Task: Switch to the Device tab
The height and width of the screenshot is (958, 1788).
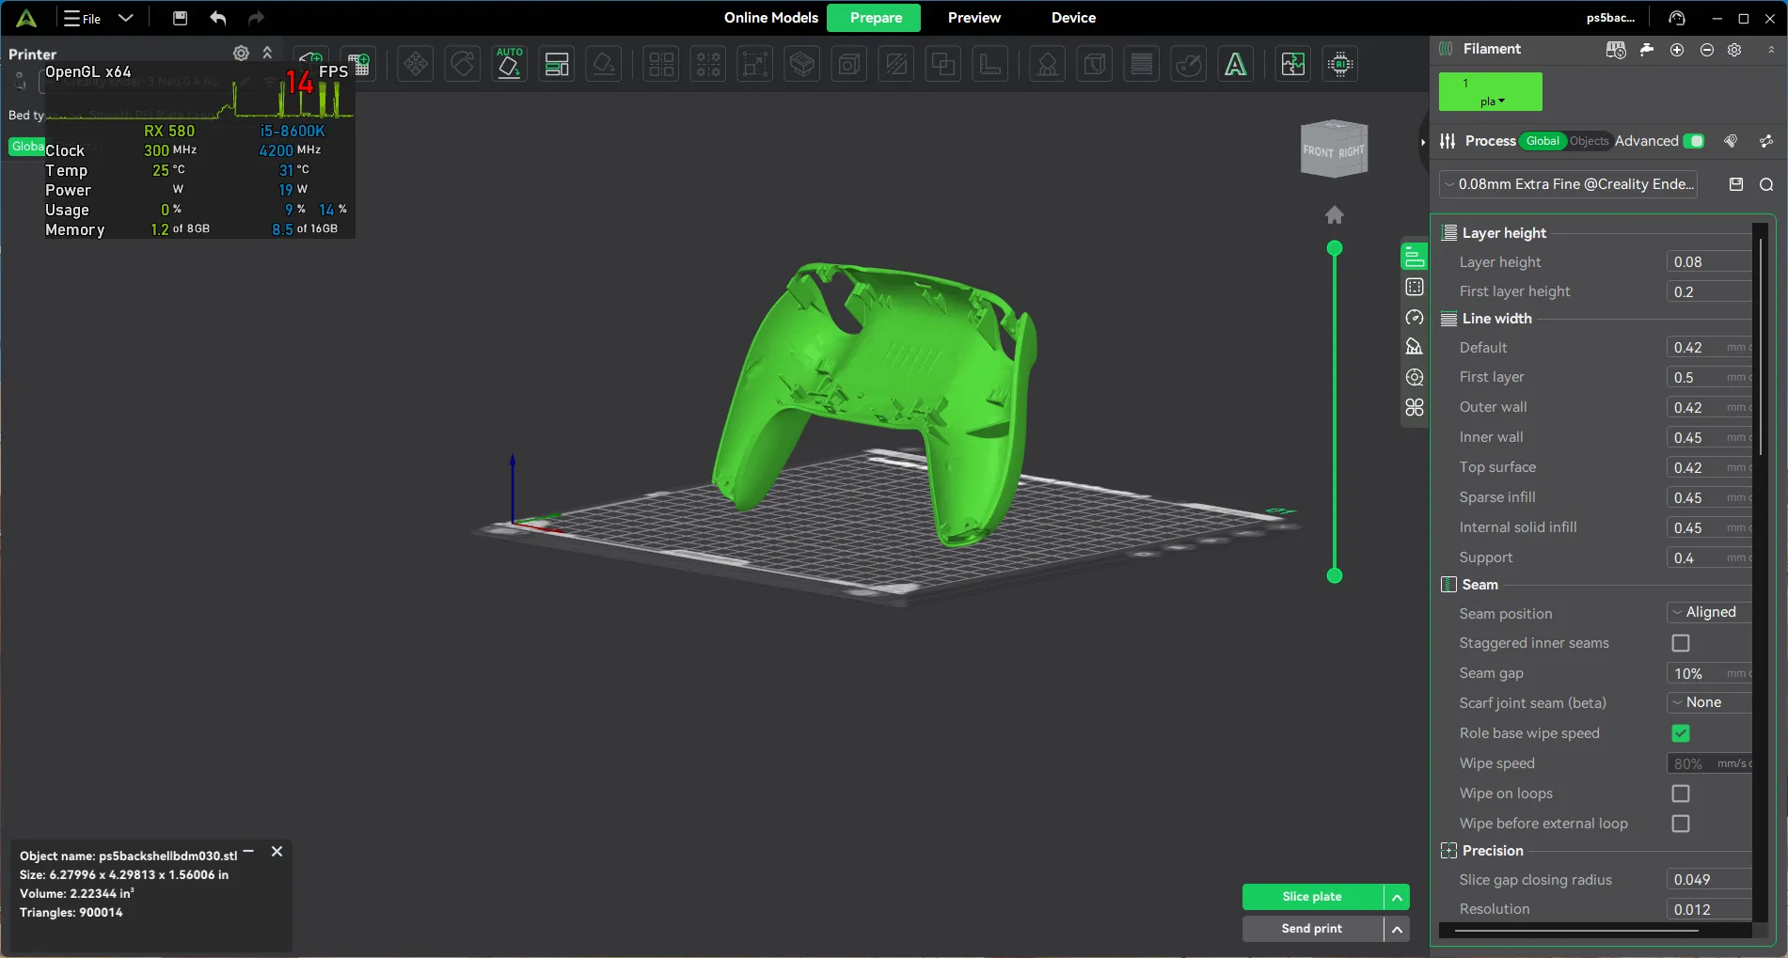Action: pos(1073,18)
